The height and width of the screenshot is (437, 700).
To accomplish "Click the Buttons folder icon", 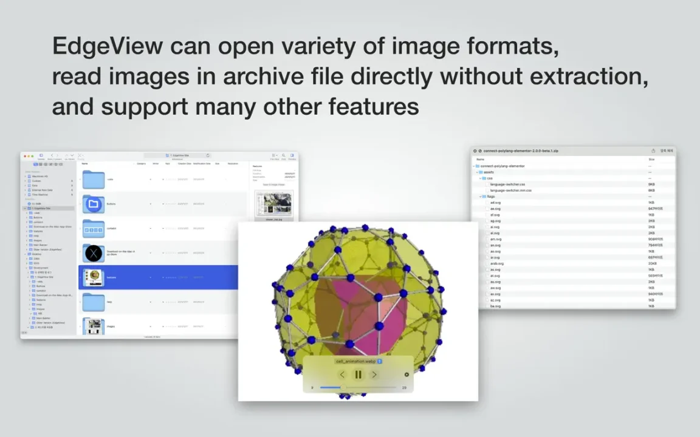I will coord(94,204).
